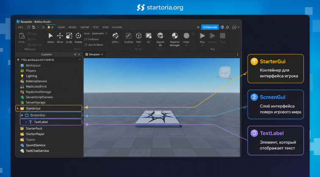Viewport: 320px width, 177px height.
Task: Switch to the PLUGINS ribbon tab
Action: tap(117, 27)
